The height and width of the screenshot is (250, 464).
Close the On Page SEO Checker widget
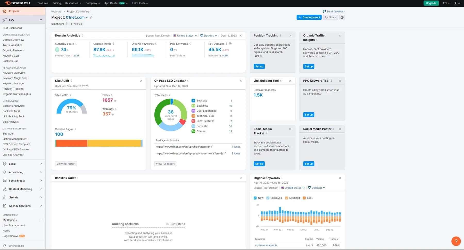[241, 81]
